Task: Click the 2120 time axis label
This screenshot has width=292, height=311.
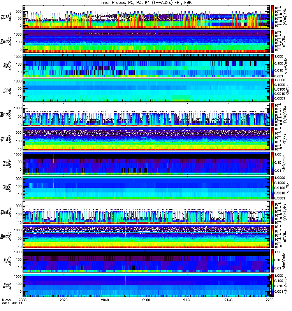Action: click(x=187, y=300)
